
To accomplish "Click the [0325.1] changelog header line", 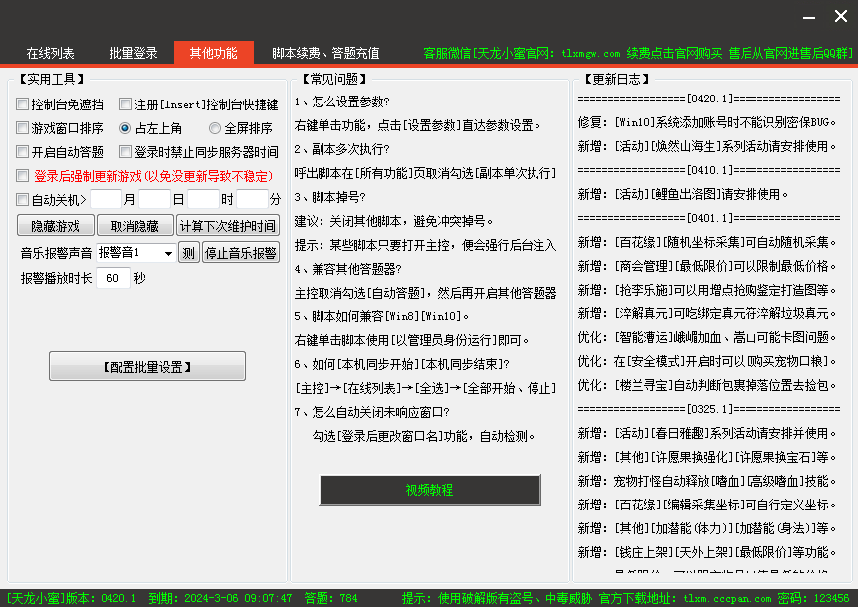I will coord(709,409).
